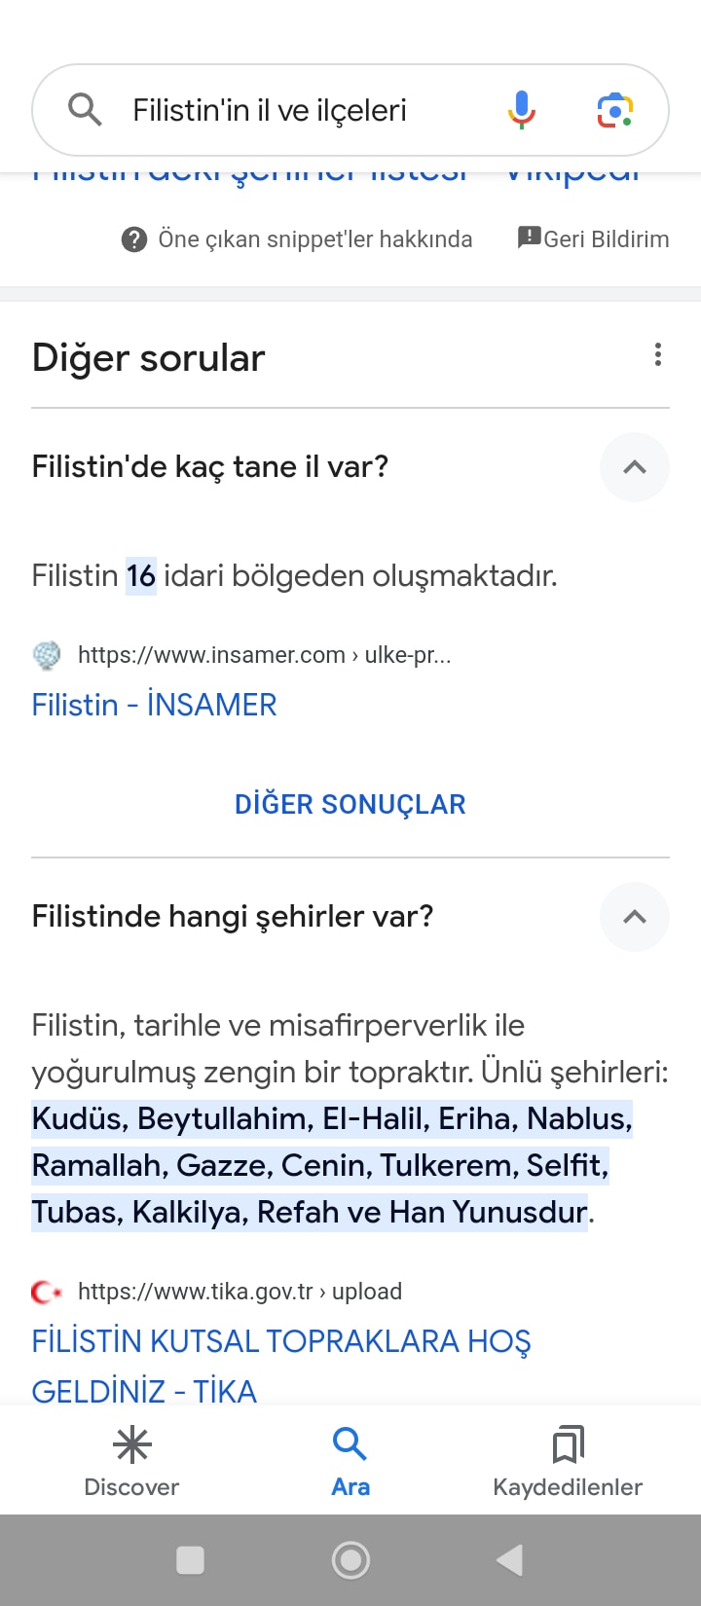This screenshot has width=701, height=1606.
Task: Open the Kaydedilenler tab
Action: click(568, 1462)
